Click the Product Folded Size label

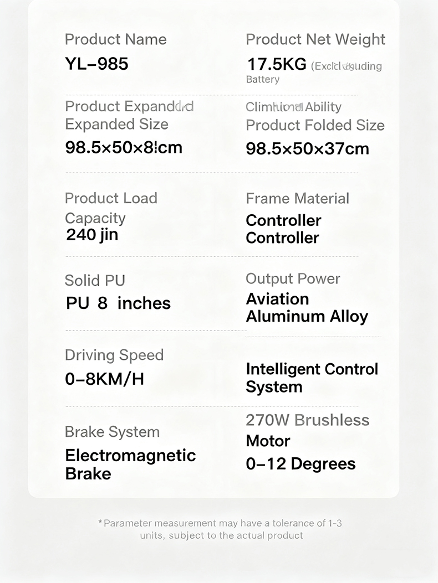[x=315, y=125]
